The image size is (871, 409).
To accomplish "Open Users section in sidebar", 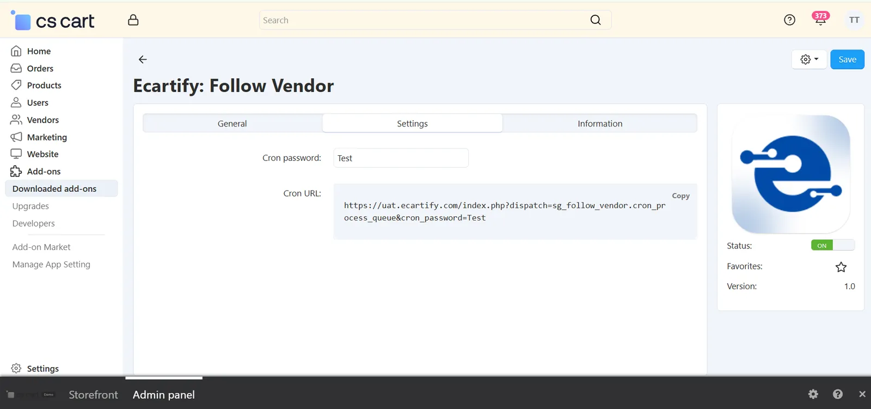I will click(x=38, y=103).
